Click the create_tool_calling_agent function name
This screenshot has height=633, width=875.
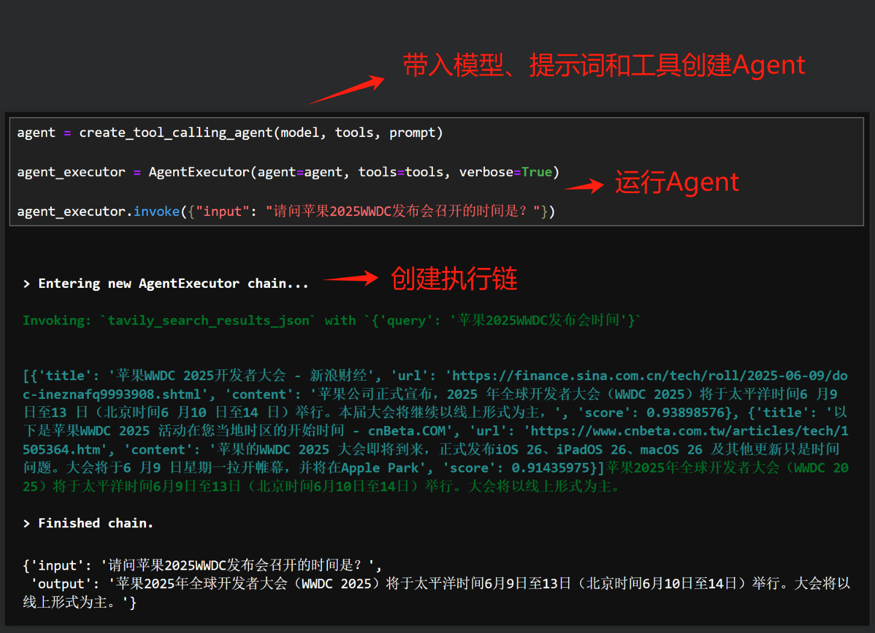(x=176, y=133)
